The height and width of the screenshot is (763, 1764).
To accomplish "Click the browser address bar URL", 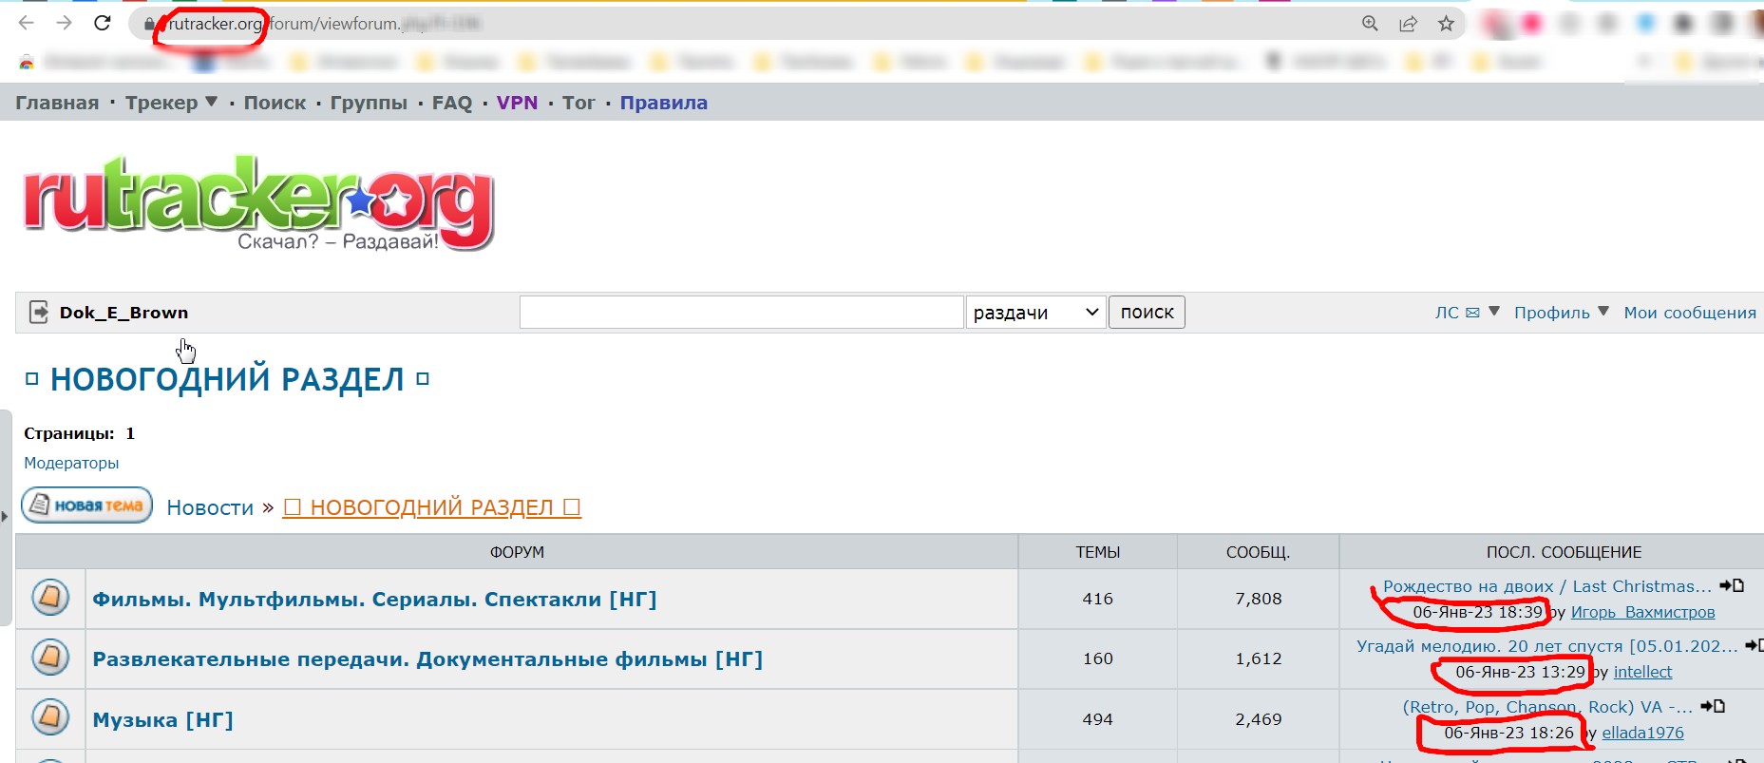I will 325,24.
